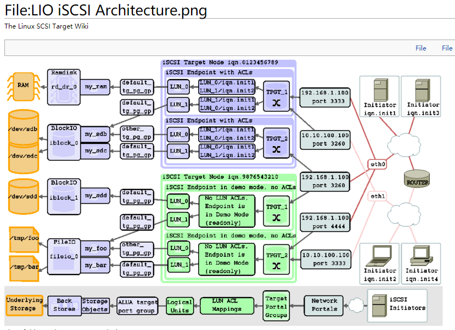The height and width of the screenshot is (330, 455).
Task: Select the leftmost File tab
Action: coord(421,48)
